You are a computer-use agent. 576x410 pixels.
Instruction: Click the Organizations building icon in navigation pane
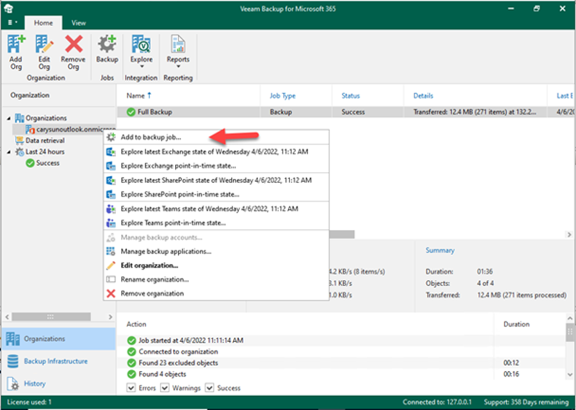pos(13,339)
